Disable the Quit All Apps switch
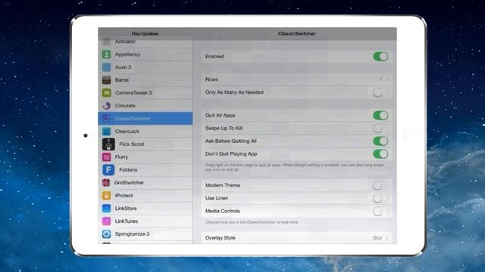 click(x=380, y=116)
